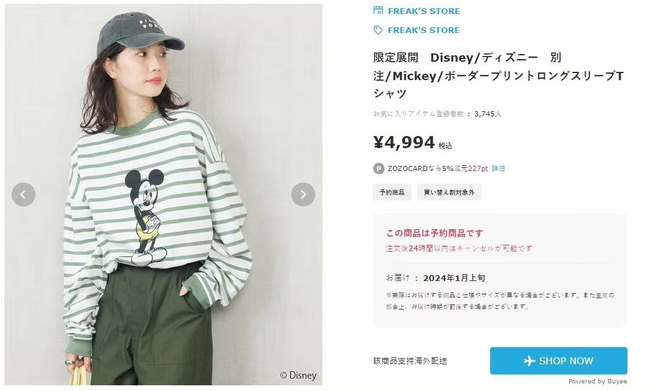Click the ZOZOCARD point 'P' icon
The height and width of the screenshot is (391, 651).
pyautogui.click(x=379, y=168)
